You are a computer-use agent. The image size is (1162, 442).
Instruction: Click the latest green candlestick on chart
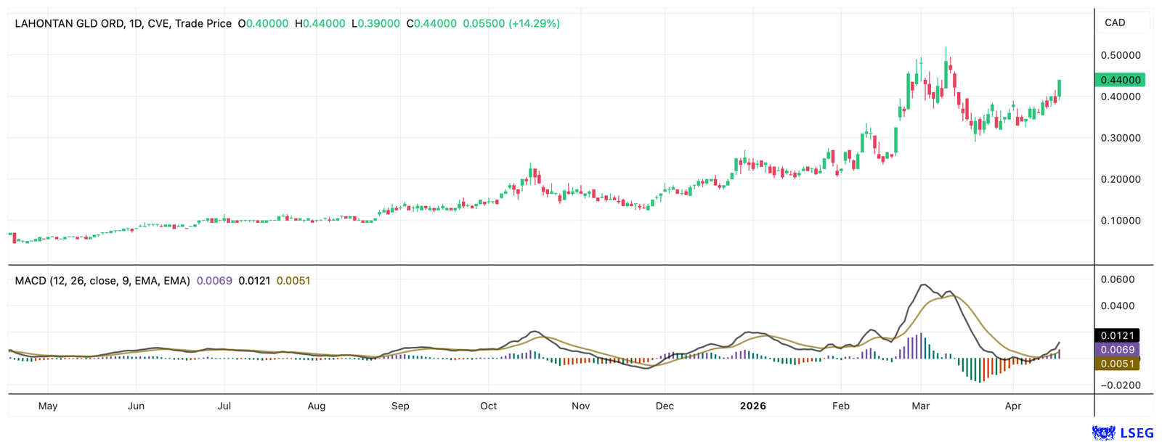point(1060,89)
